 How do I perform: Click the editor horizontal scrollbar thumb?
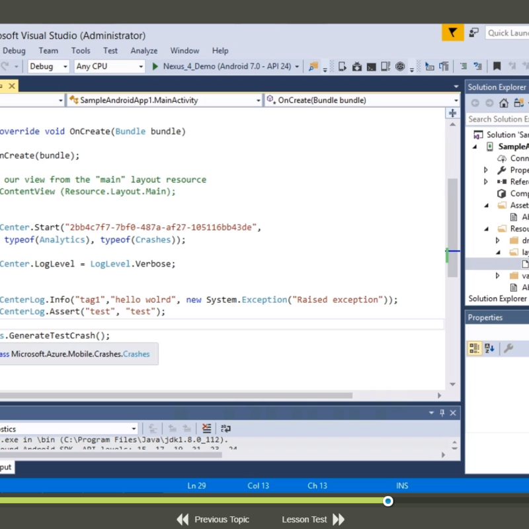[x=176, y=395]
